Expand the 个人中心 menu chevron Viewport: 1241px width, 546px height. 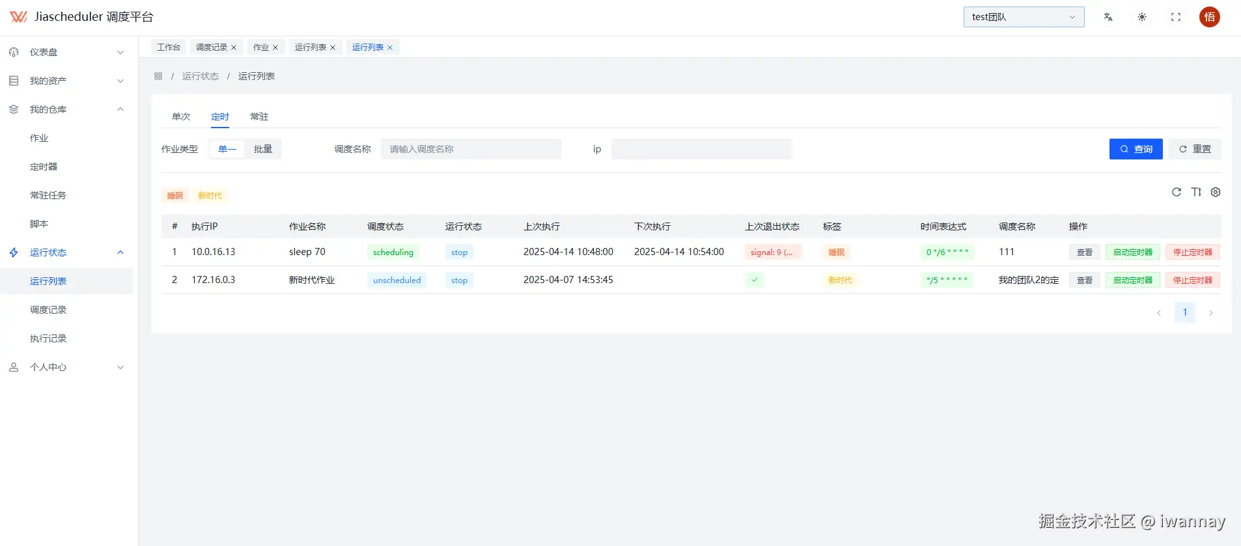(x=120, y=367)
